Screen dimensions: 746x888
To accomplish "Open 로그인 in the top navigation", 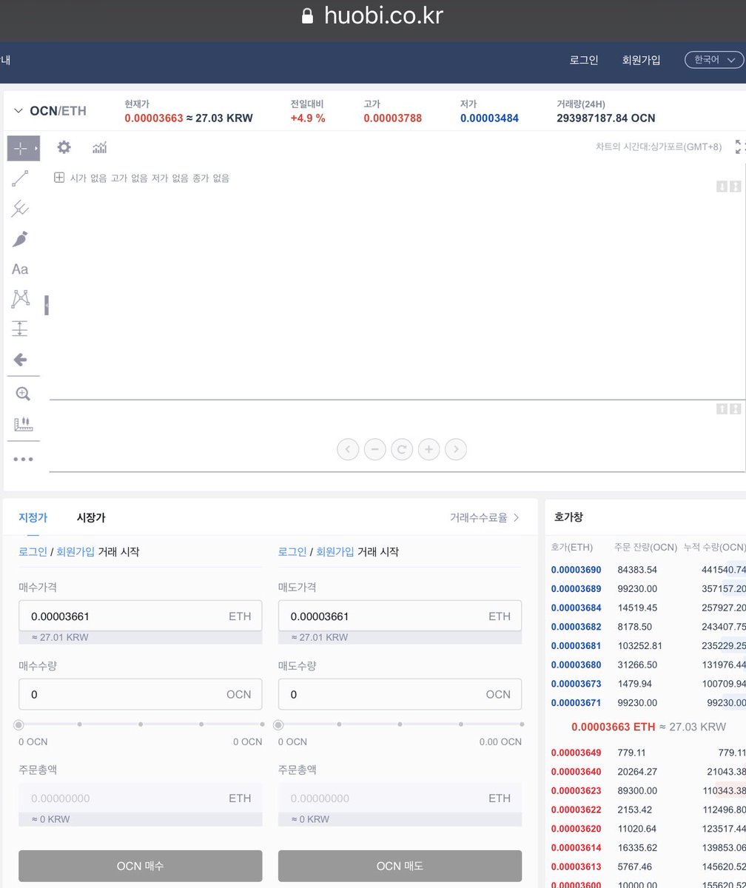I will click(584, 60).
